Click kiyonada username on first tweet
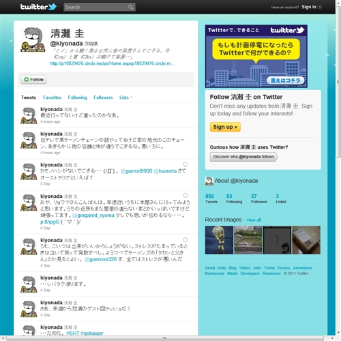Screen dimensions: 341x341 point(51,109)
